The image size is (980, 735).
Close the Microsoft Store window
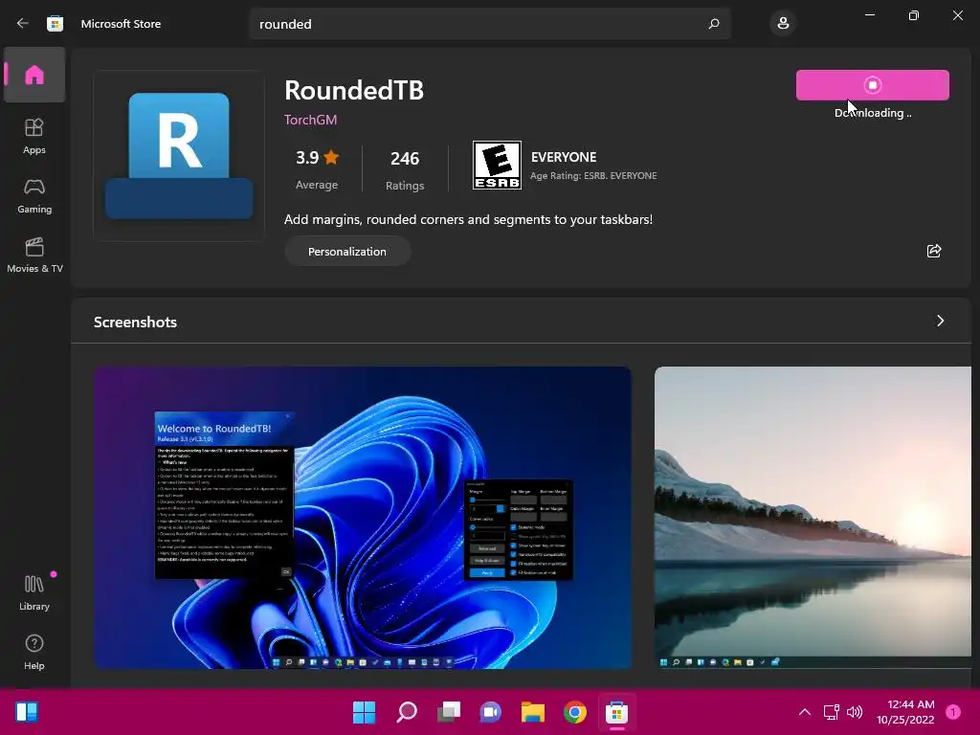pyautogui.click(x=957, y=15)
